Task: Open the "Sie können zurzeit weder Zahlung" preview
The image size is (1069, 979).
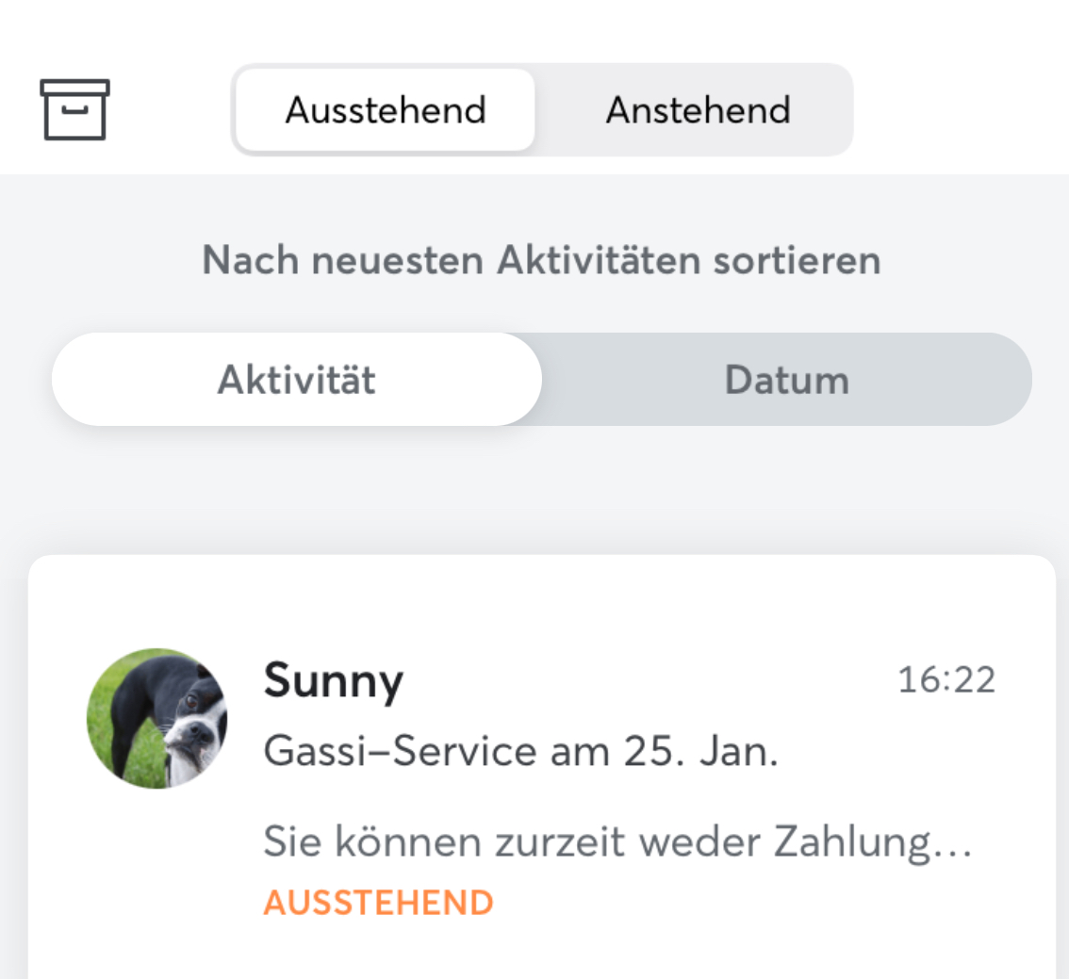Action: (603, 841)
